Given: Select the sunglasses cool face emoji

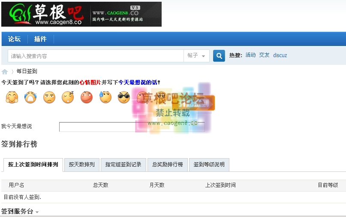Looking at the screenshot, I should click(124, 98).
